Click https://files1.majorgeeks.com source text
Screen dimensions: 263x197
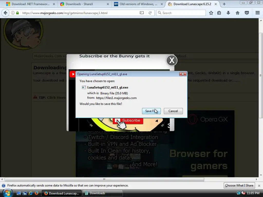pyautogui.click(x=116, y=98)
